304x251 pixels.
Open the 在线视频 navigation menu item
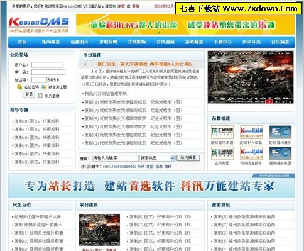pyautogui.click(x=165, y=42)
